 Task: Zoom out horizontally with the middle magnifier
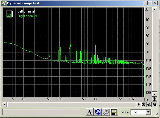149,104
